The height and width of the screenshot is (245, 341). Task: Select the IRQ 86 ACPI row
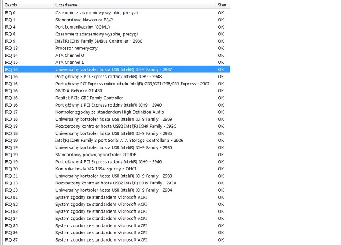click(117, 233)
